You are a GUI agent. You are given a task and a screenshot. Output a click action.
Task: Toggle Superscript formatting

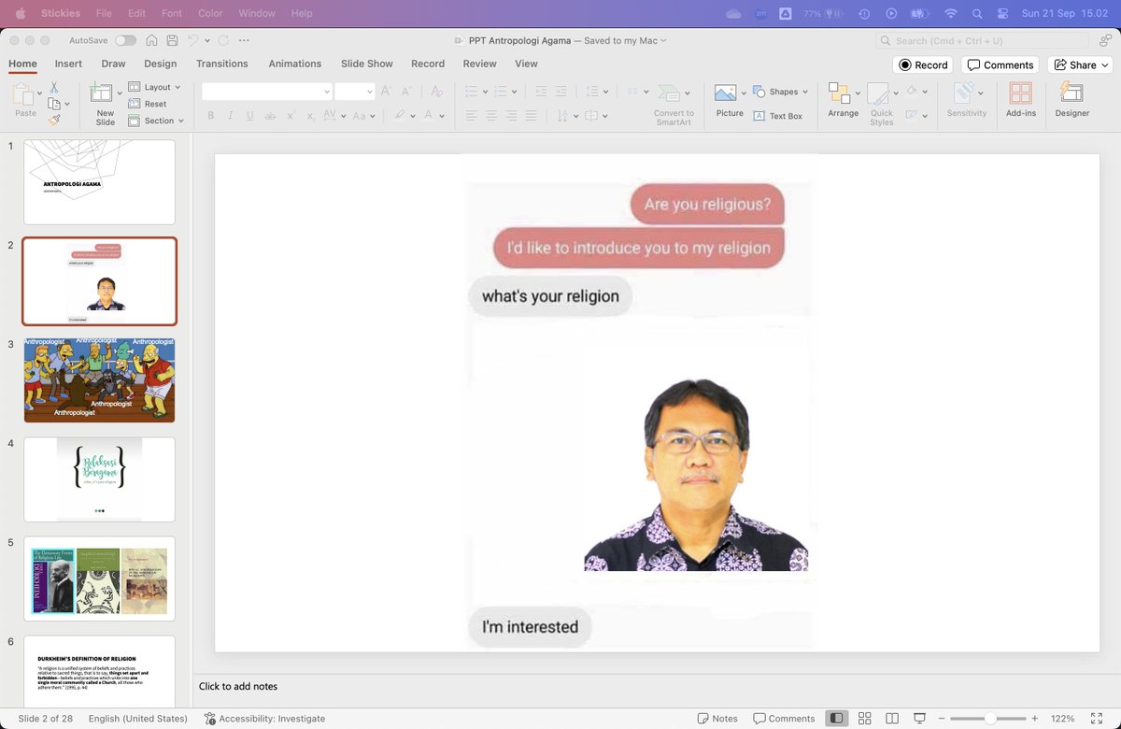(x=291, y=116)
